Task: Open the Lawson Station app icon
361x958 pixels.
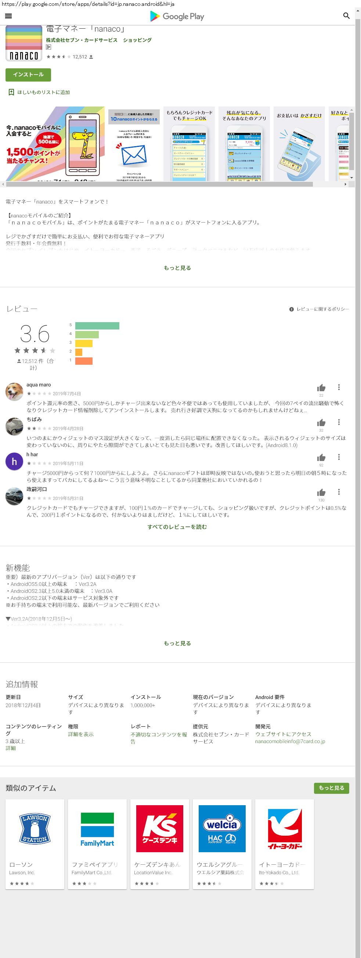Action: click(35, 829)
